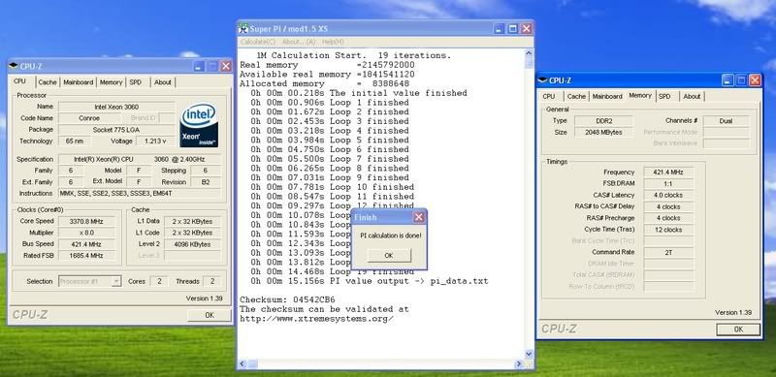Minimize the Super PI window

[500, 29]
